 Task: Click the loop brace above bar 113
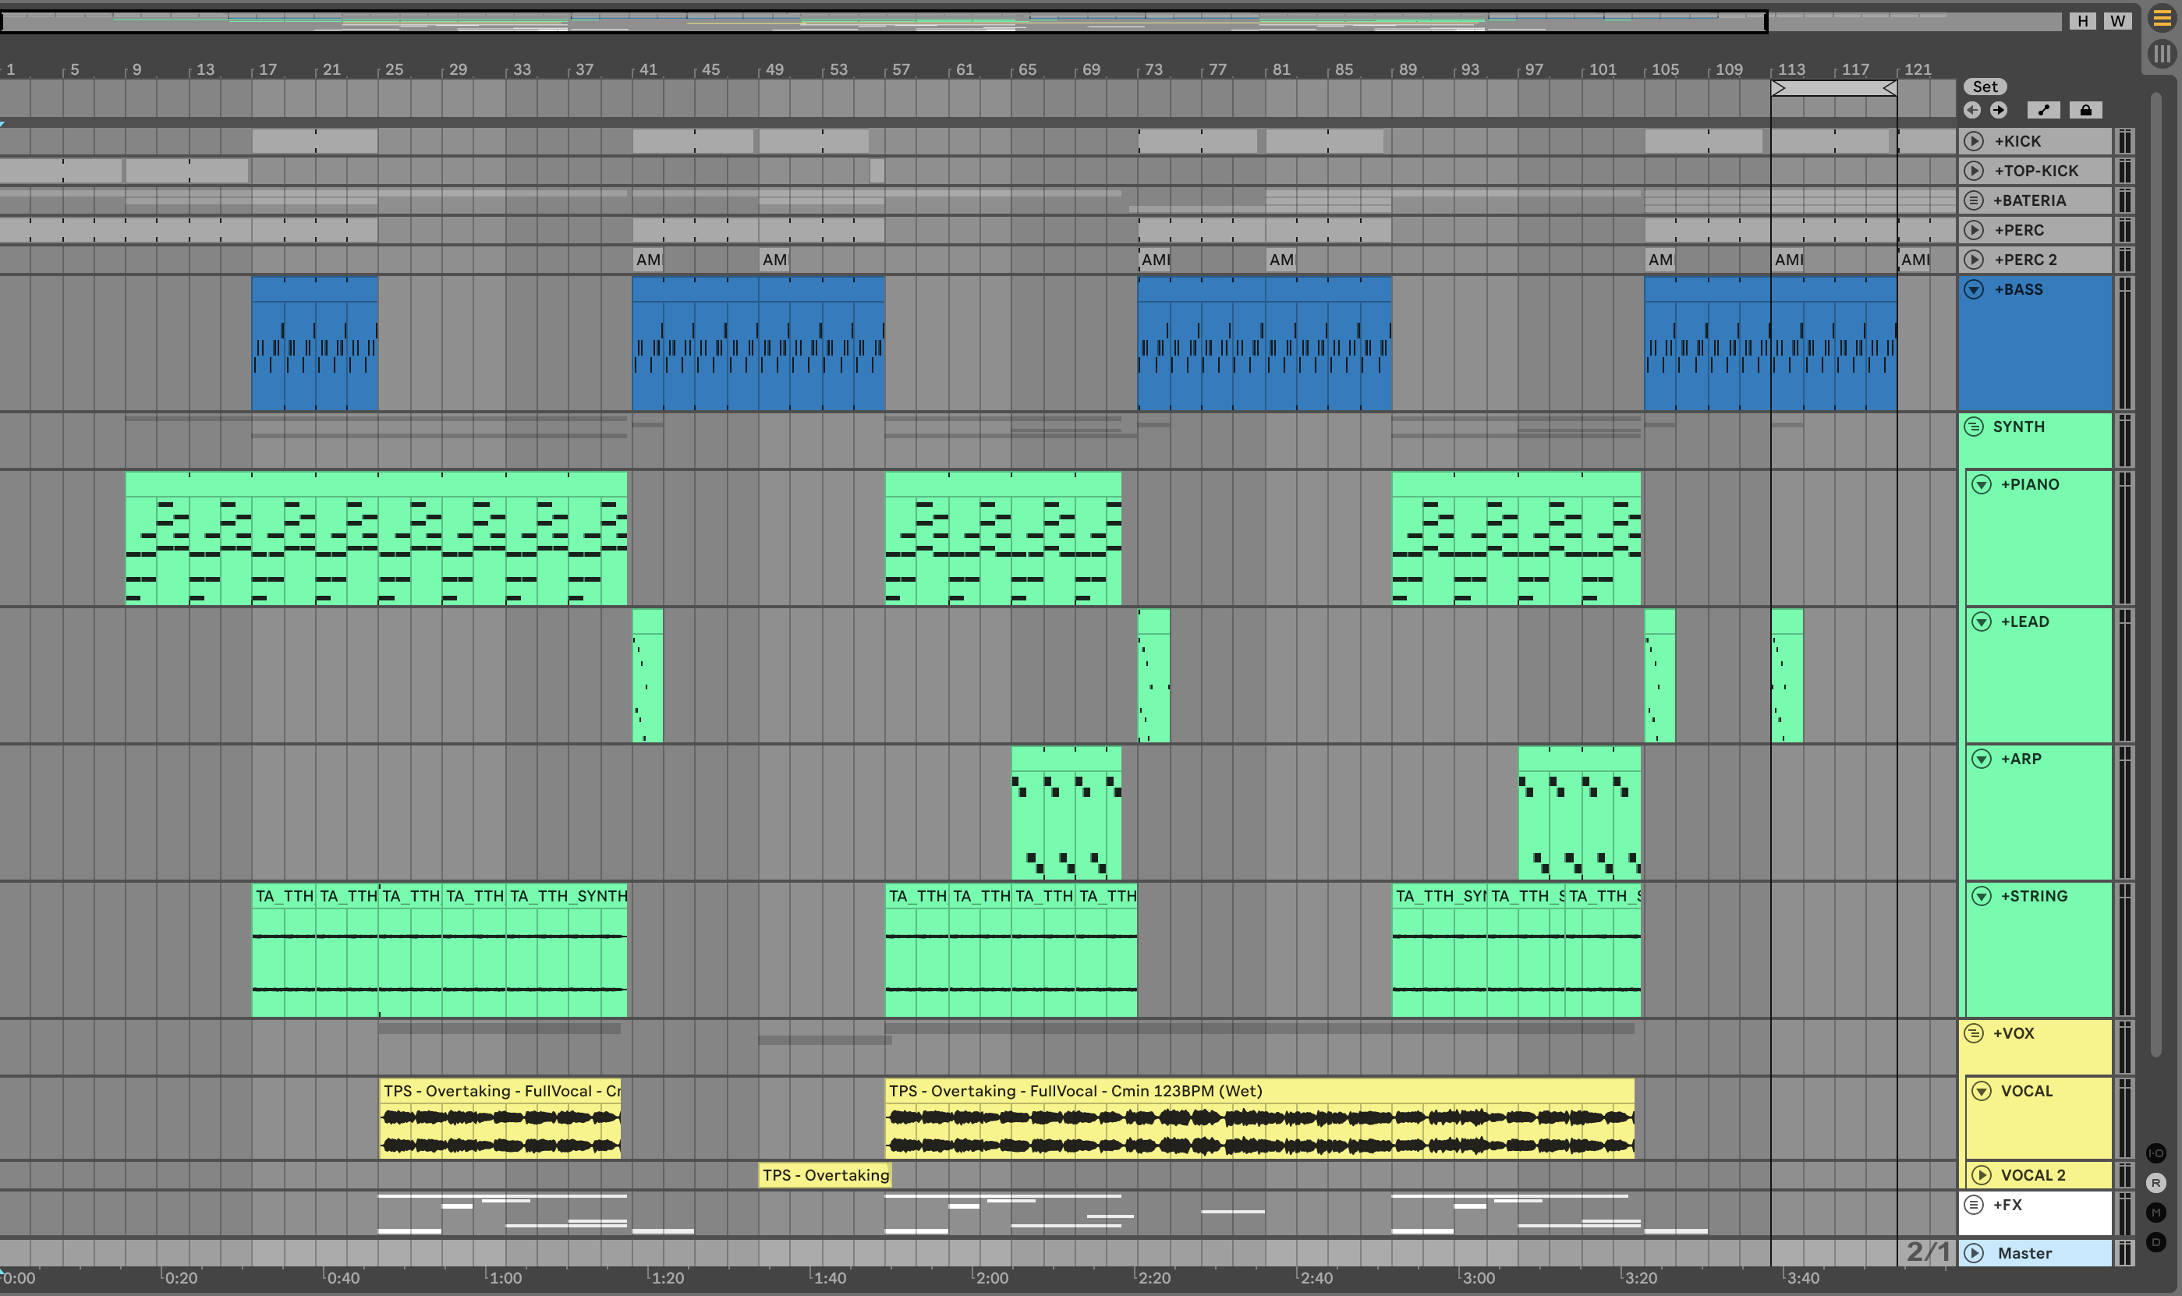point(1833,88)
